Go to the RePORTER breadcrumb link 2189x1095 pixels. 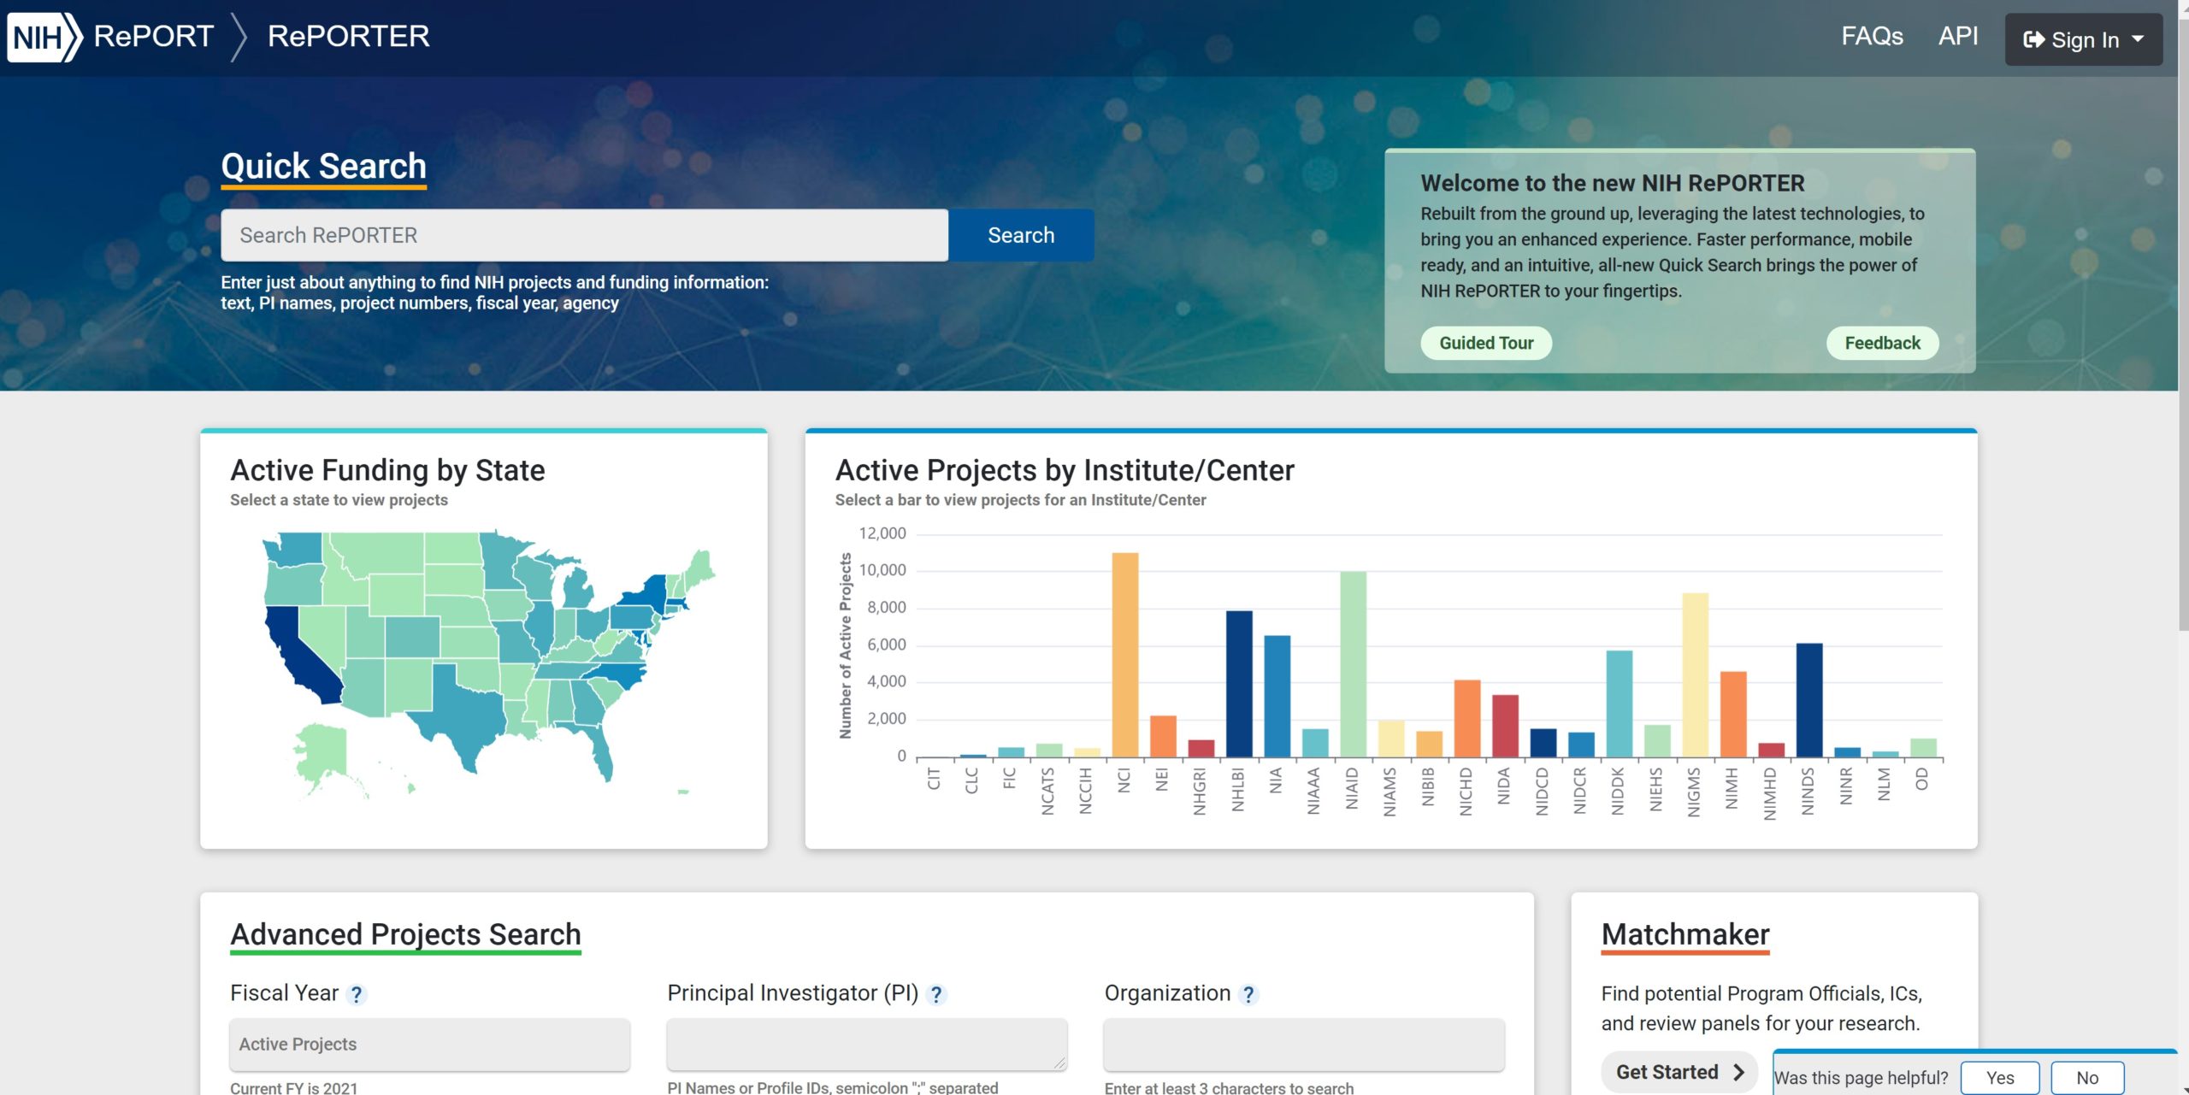[x=348, y=36]
